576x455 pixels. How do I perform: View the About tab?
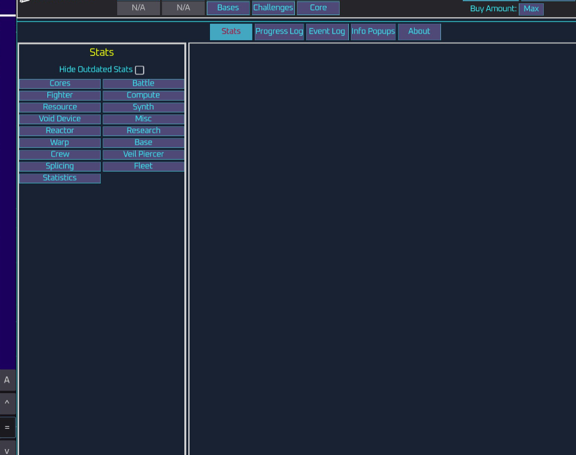(x=419, y=31)
